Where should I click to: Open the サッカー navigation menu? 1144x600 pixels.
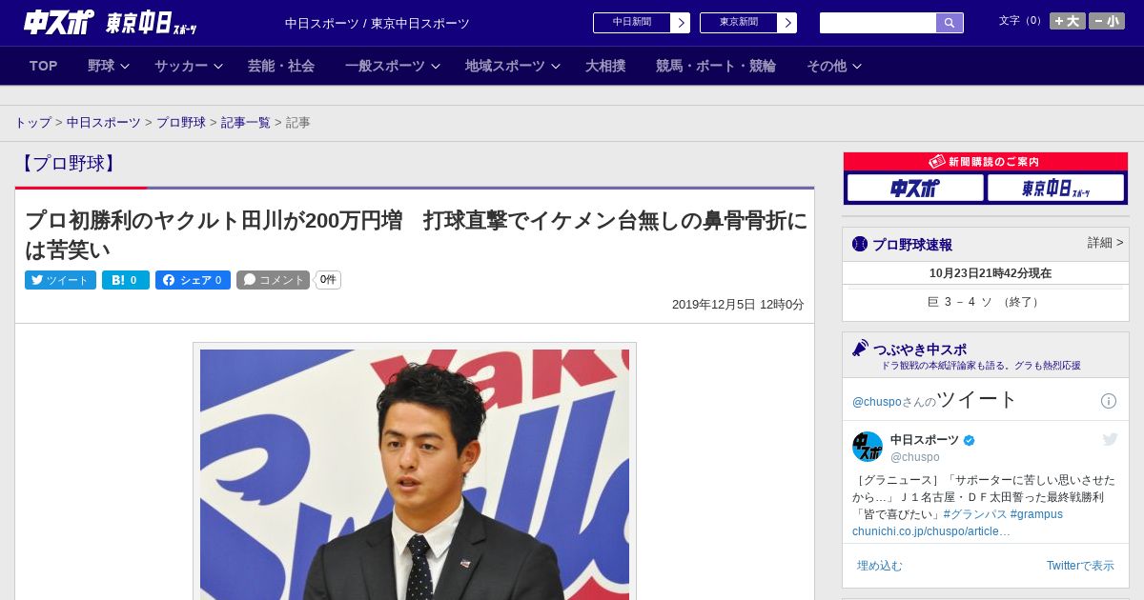(x=181, y=66)
